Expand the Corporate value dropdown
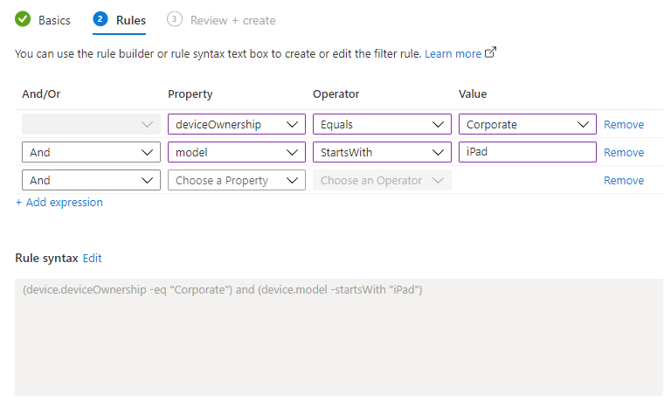 tap(527, 125)
